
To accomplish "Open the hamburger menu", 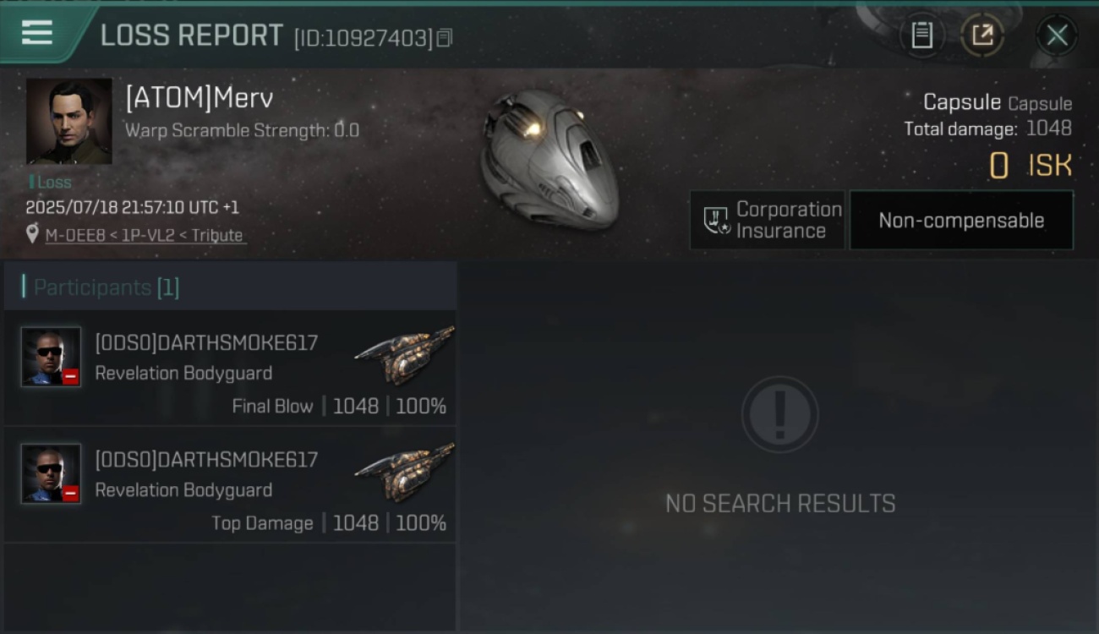I will pos(37,33).
